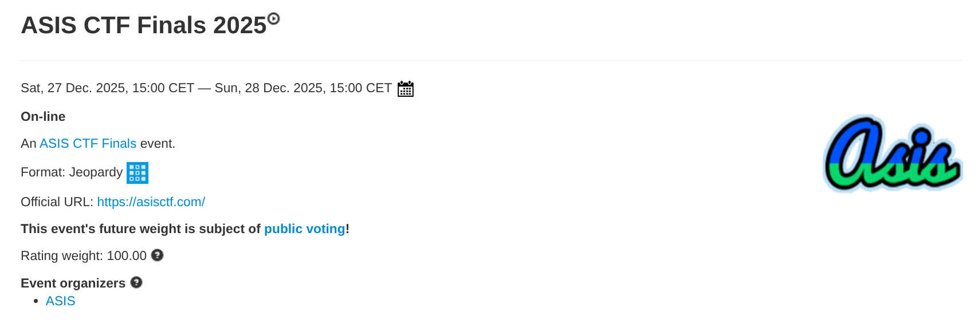This screenshot has height=327, width=978.
Task: Click the "This event's future weight" bold text
Action: [x=140, y=228]
